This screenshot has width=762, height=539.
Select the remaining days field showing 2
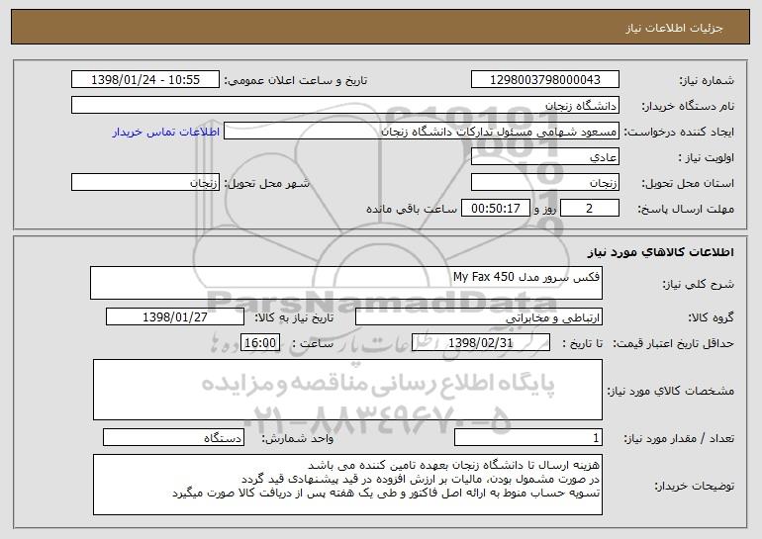coord(590,209)
